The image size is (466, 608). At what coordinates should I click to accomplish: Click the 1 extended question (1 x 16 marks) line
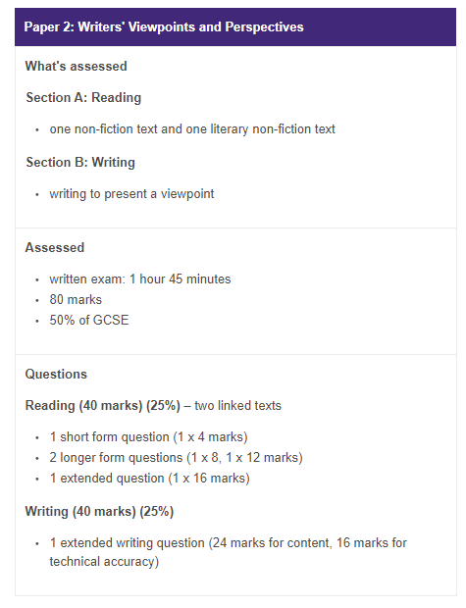tap(150, 479)
